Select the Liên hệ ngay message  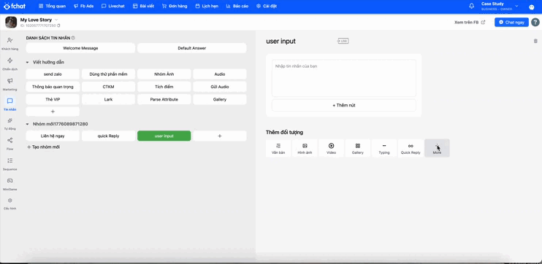point(53,136)
